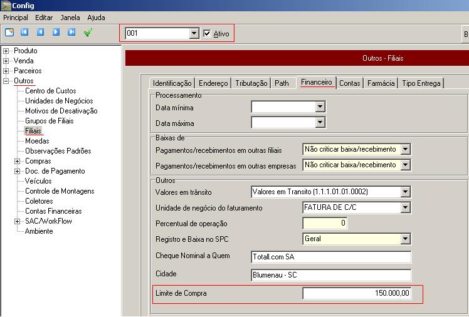Open the Editar menu

pos(44,18)
